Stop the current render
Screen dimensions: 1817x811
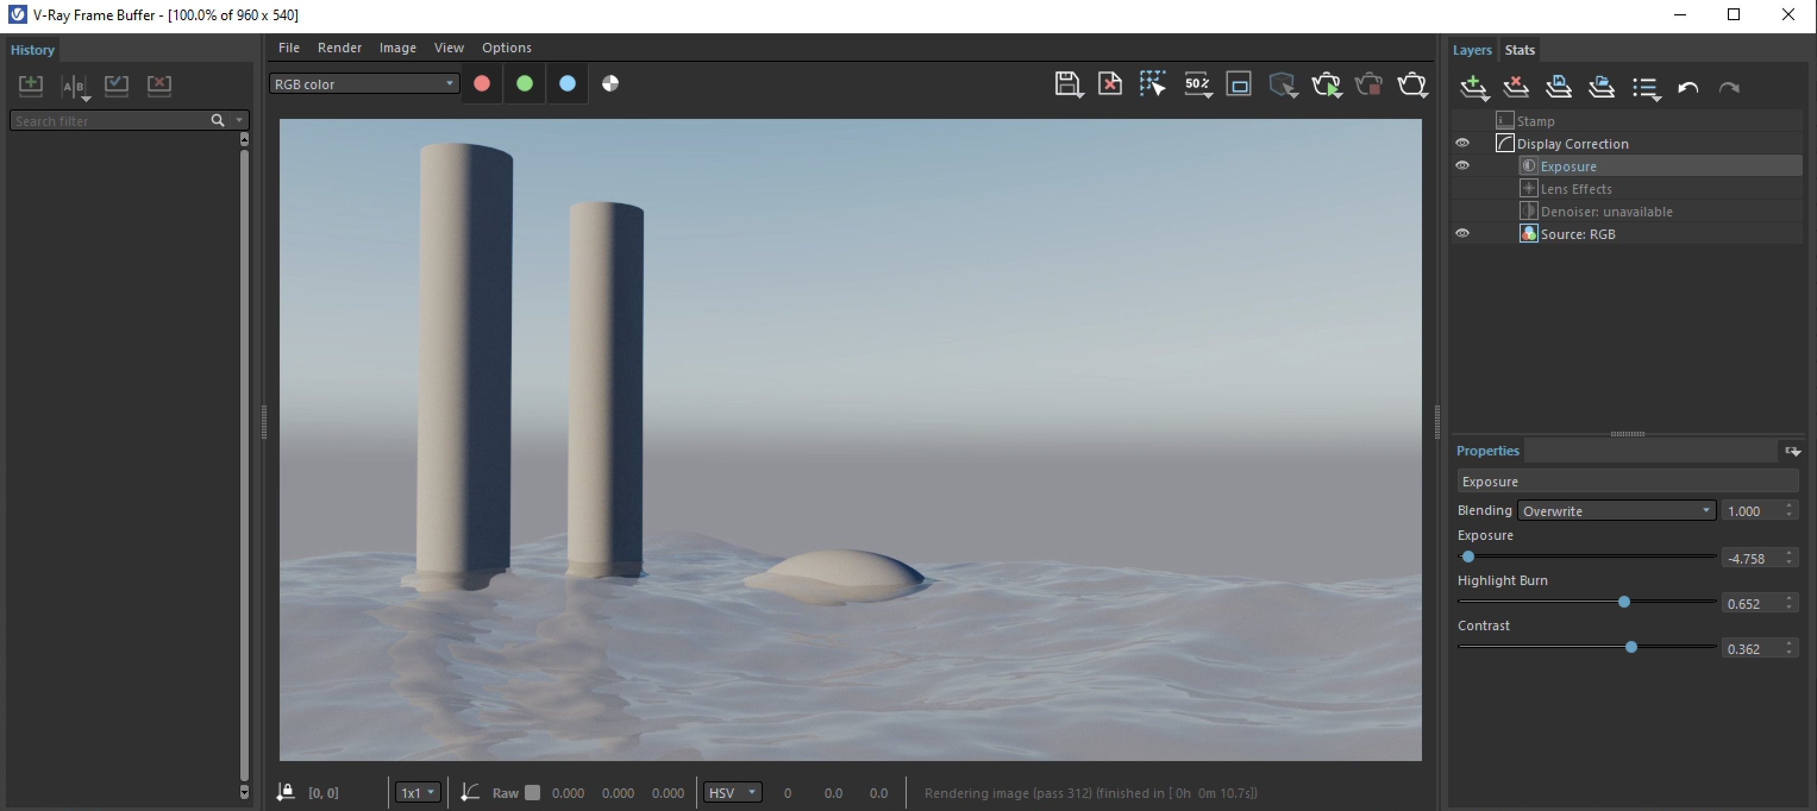(x=1369, y=84)
